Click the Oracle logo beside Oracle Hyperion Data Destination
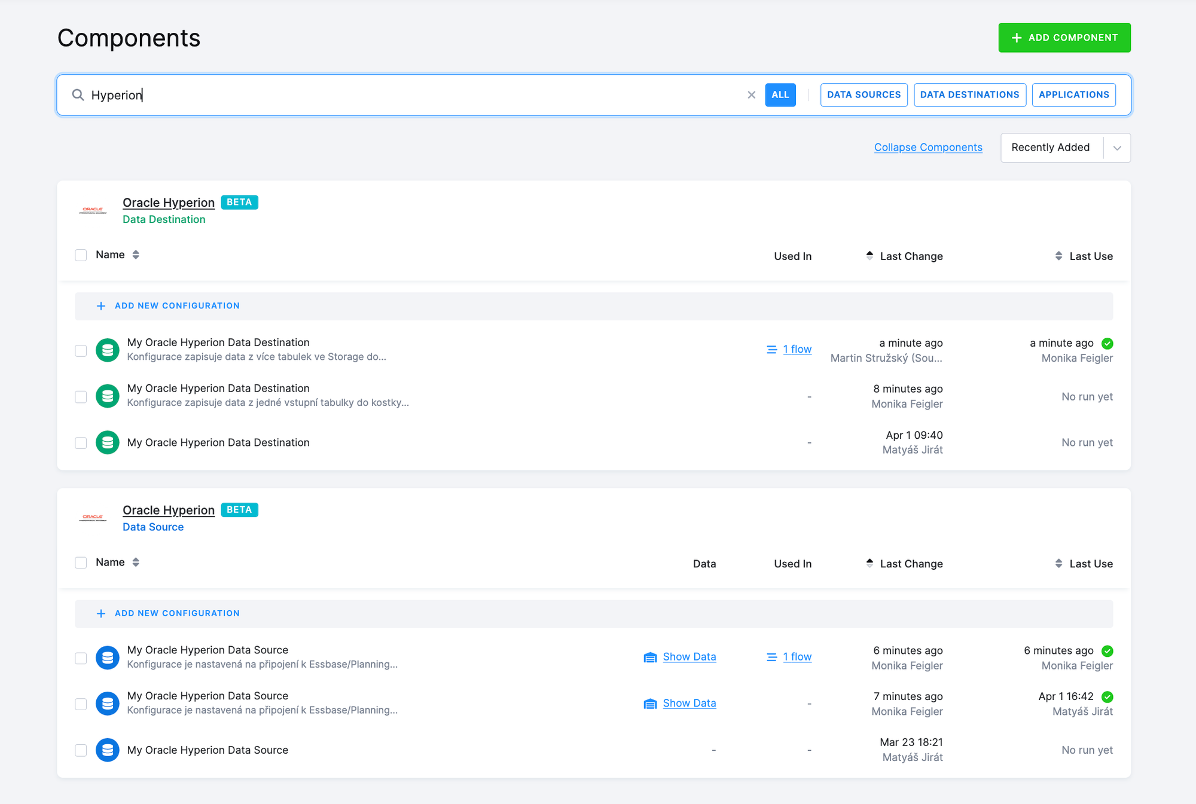This screenshot has height=804, width=1196. tap(92, 209)
